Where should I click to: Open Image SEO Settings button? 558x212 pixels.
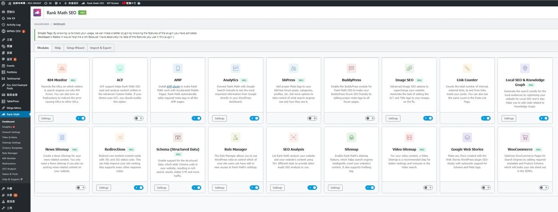[x=393, y=118]
